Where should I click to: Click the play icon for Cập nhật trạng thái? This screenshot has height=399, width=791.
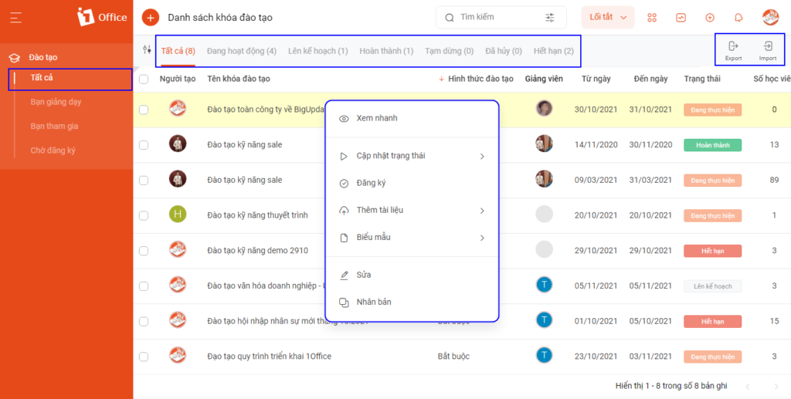click(344, 156)
